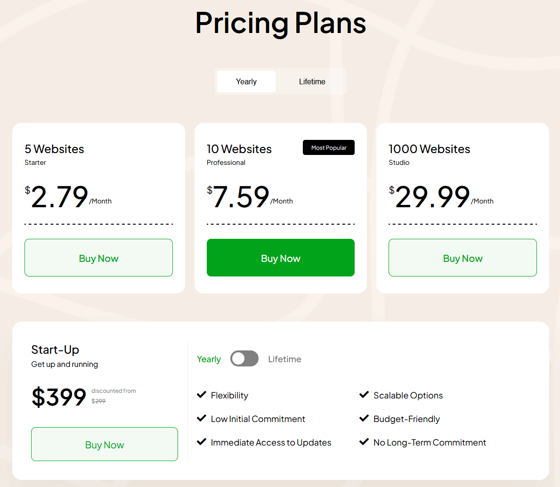Click the Pricing Plans heading

281,23
